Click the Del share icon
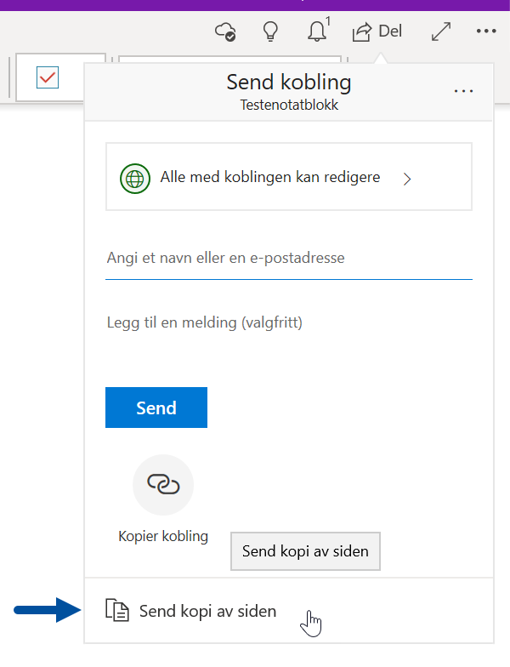Image resolution: width=510 pixels, height=667 pixels. (x=362, y=32)
